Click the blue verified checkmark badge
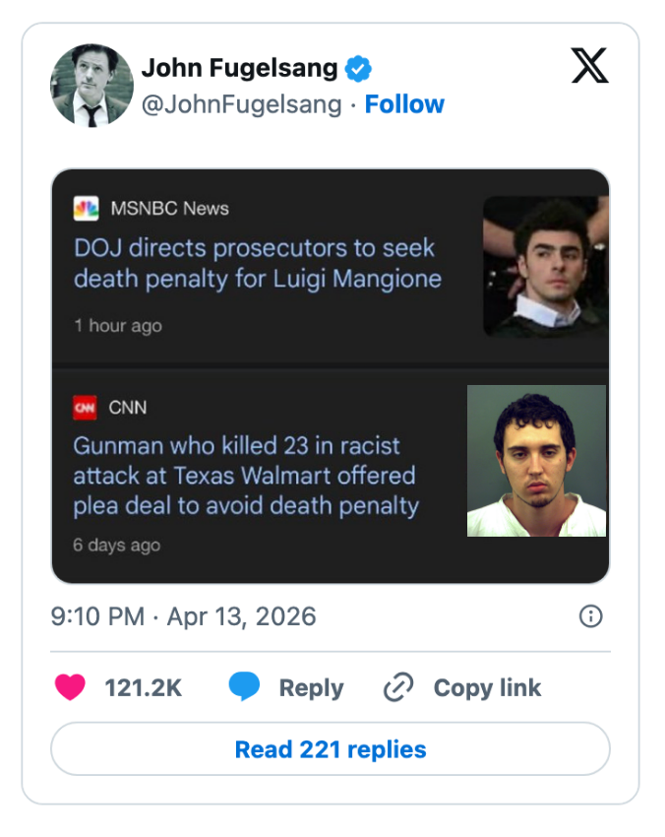 pyautogui.click(x=358, y=68)
